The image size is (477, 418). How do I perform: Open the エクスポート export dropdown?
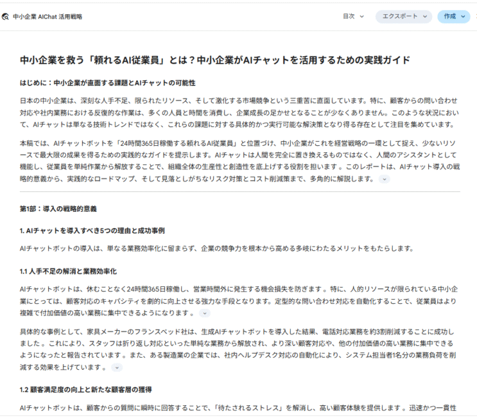click(404, 17)
